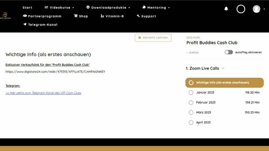Expand user account menu caret
Viewport: 269px width, 151px height.
[x=264, y=9]
